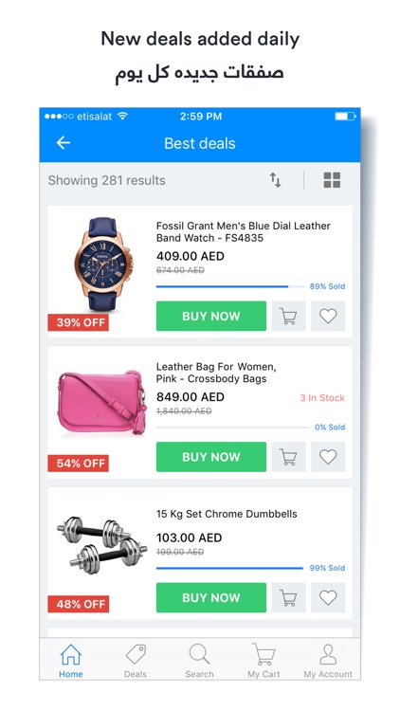Add the pink leather bag to cart
Screen dimensions: 400x711
pyautogui.click(x=288, y=457)
